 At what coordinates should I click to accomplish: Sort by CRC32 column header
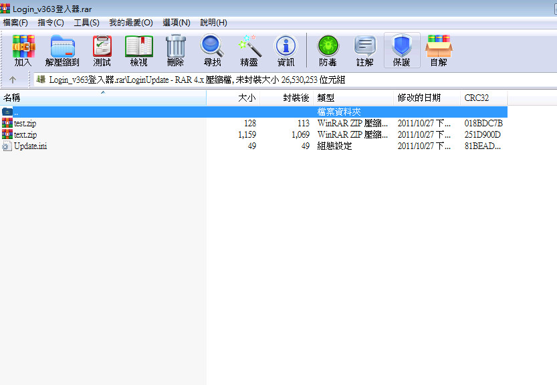(x=484, y=98)
